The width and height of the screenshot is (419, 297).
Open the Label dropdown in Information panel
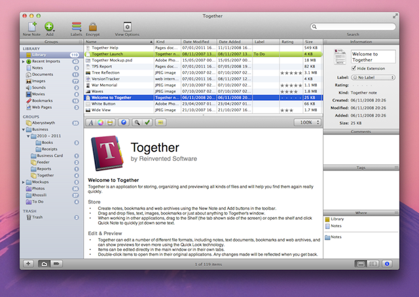pos(373,77)
